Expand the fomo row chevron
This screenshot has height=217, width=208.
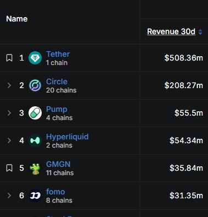pos(9,196)
